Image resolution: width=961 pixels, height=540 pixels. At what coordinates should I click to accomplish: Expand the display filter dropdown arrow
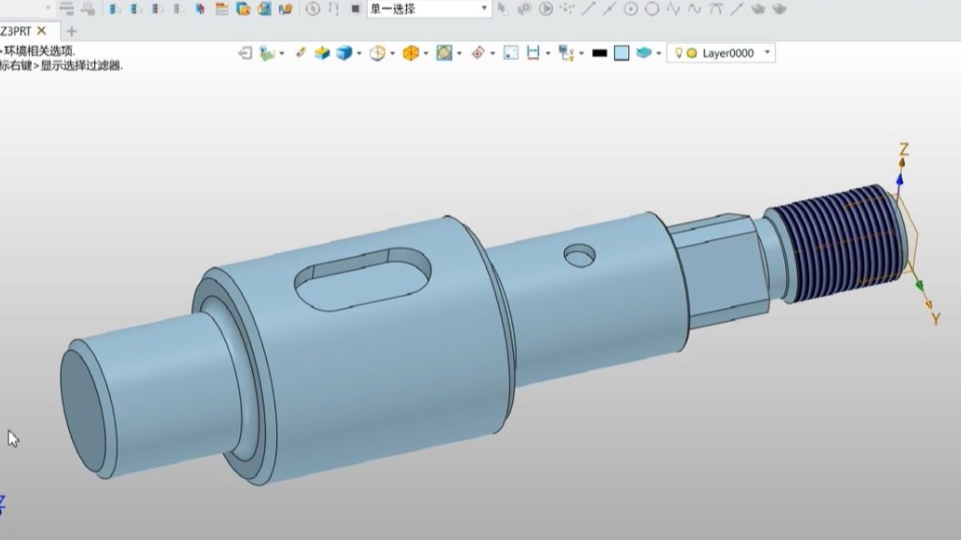[581, 53]
